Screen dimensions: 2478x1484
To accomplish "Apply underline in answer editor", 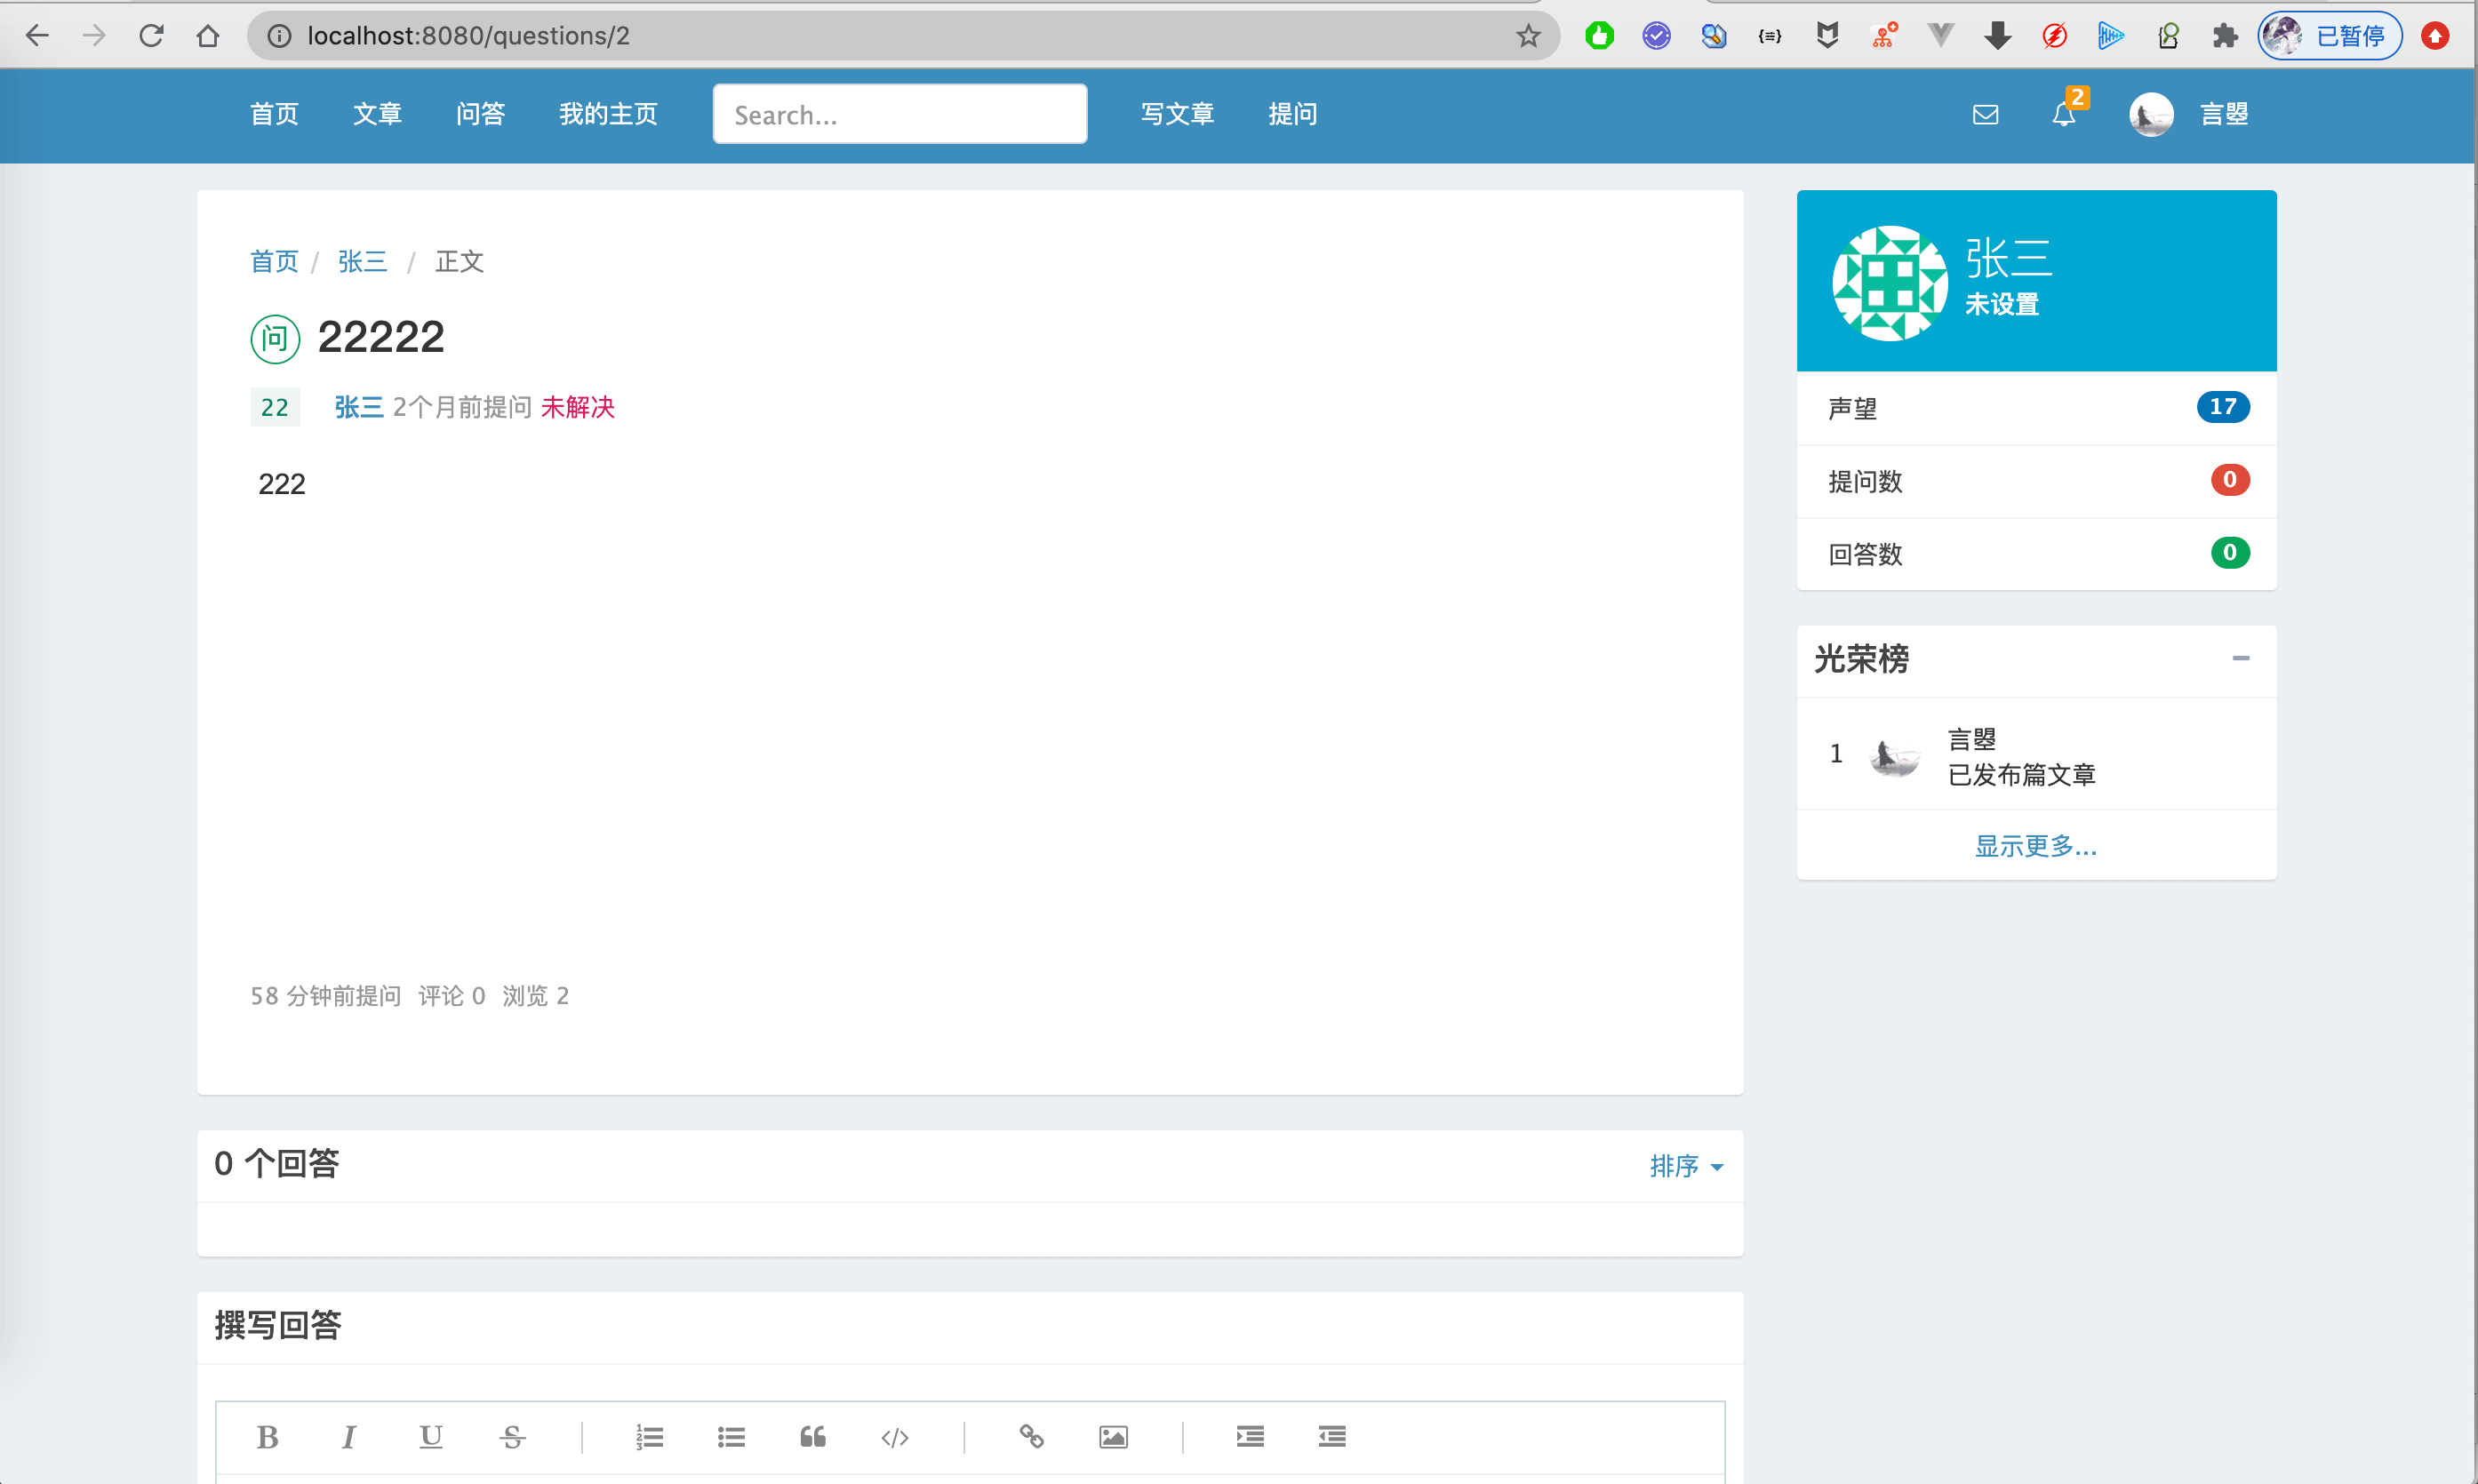I will [x=430, y=1437].
